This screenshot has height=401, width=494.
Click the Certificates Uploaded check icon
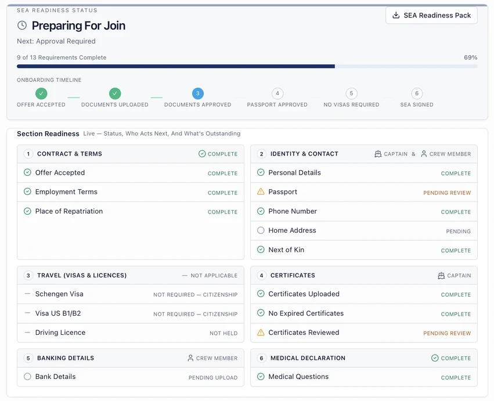(261, 294)
